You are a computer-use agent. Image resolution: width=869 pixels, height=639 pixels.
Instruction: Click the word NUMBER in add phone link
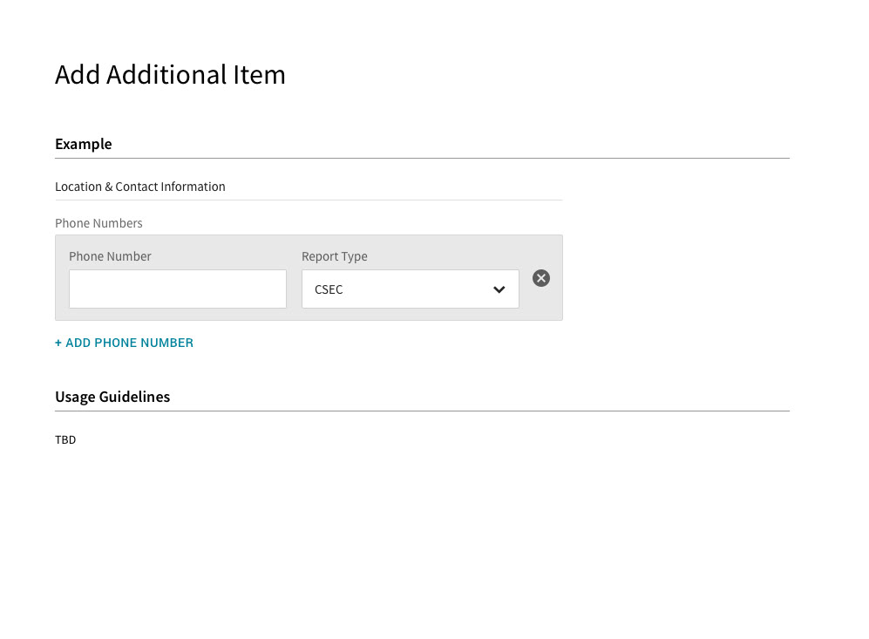pos(166,343)
